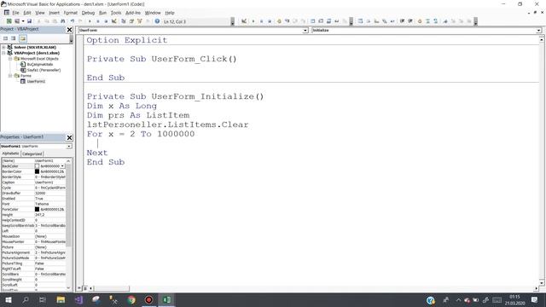Select UserForm1 in the project tree
Screen dimensions: 546x307
coord(36,82)
